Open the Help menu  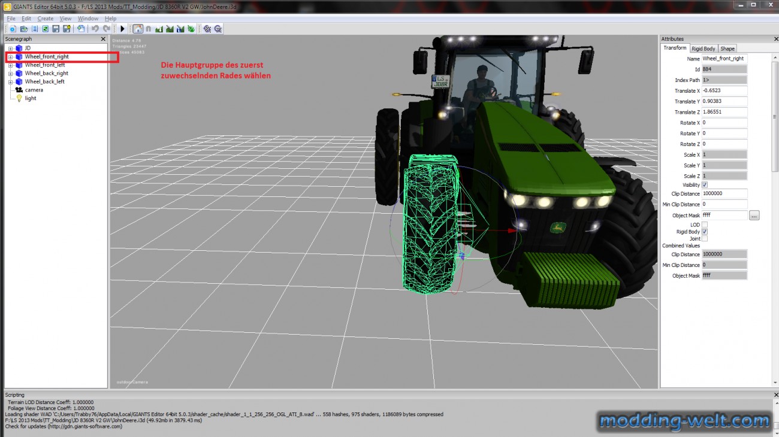click(x=111, y=19)
